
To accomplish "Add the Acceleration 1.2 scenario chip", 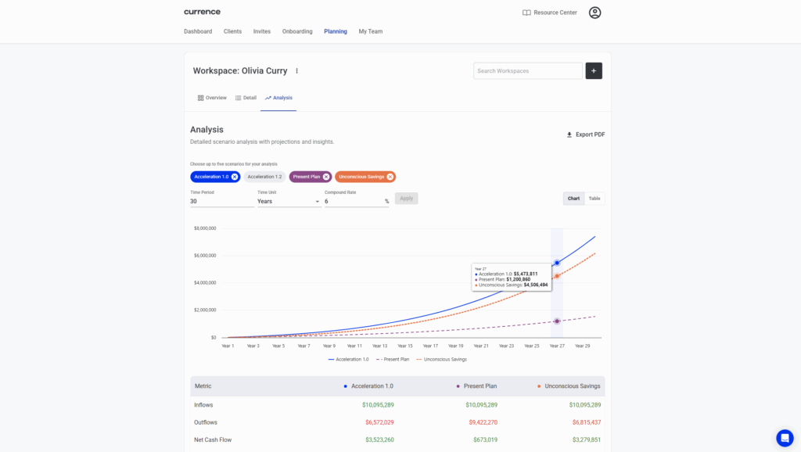I will (264, 177).
